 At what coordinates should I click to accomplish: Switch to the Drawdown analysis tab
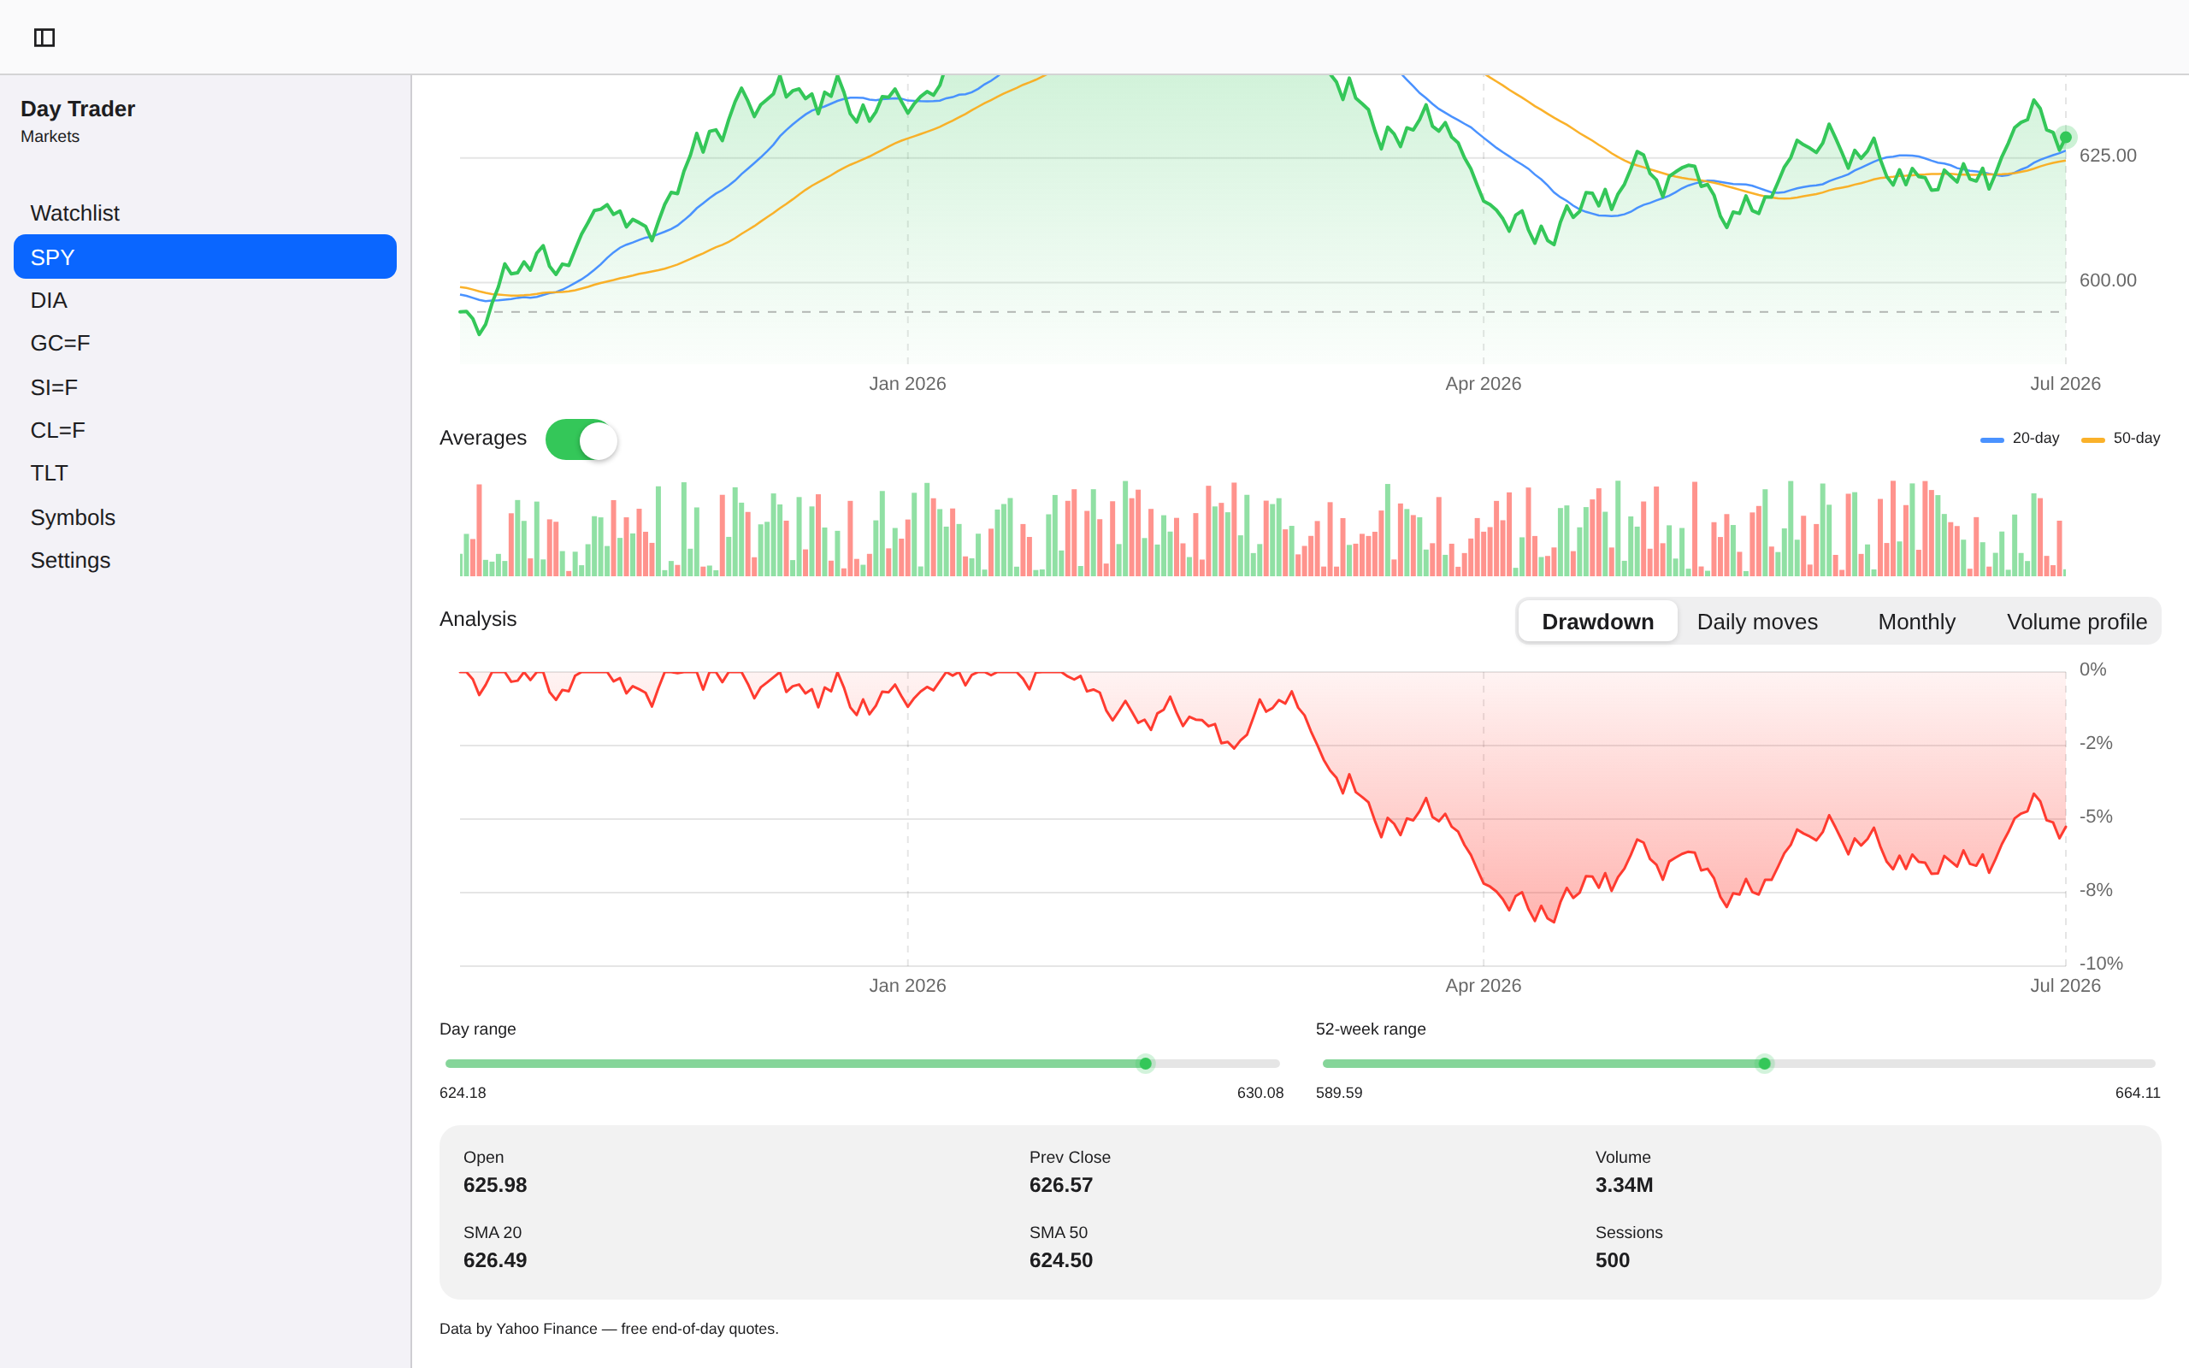point(1597,622)
